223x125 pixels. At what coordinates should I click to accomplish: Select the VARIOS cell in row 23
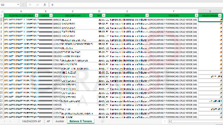(x=73, y=105)
